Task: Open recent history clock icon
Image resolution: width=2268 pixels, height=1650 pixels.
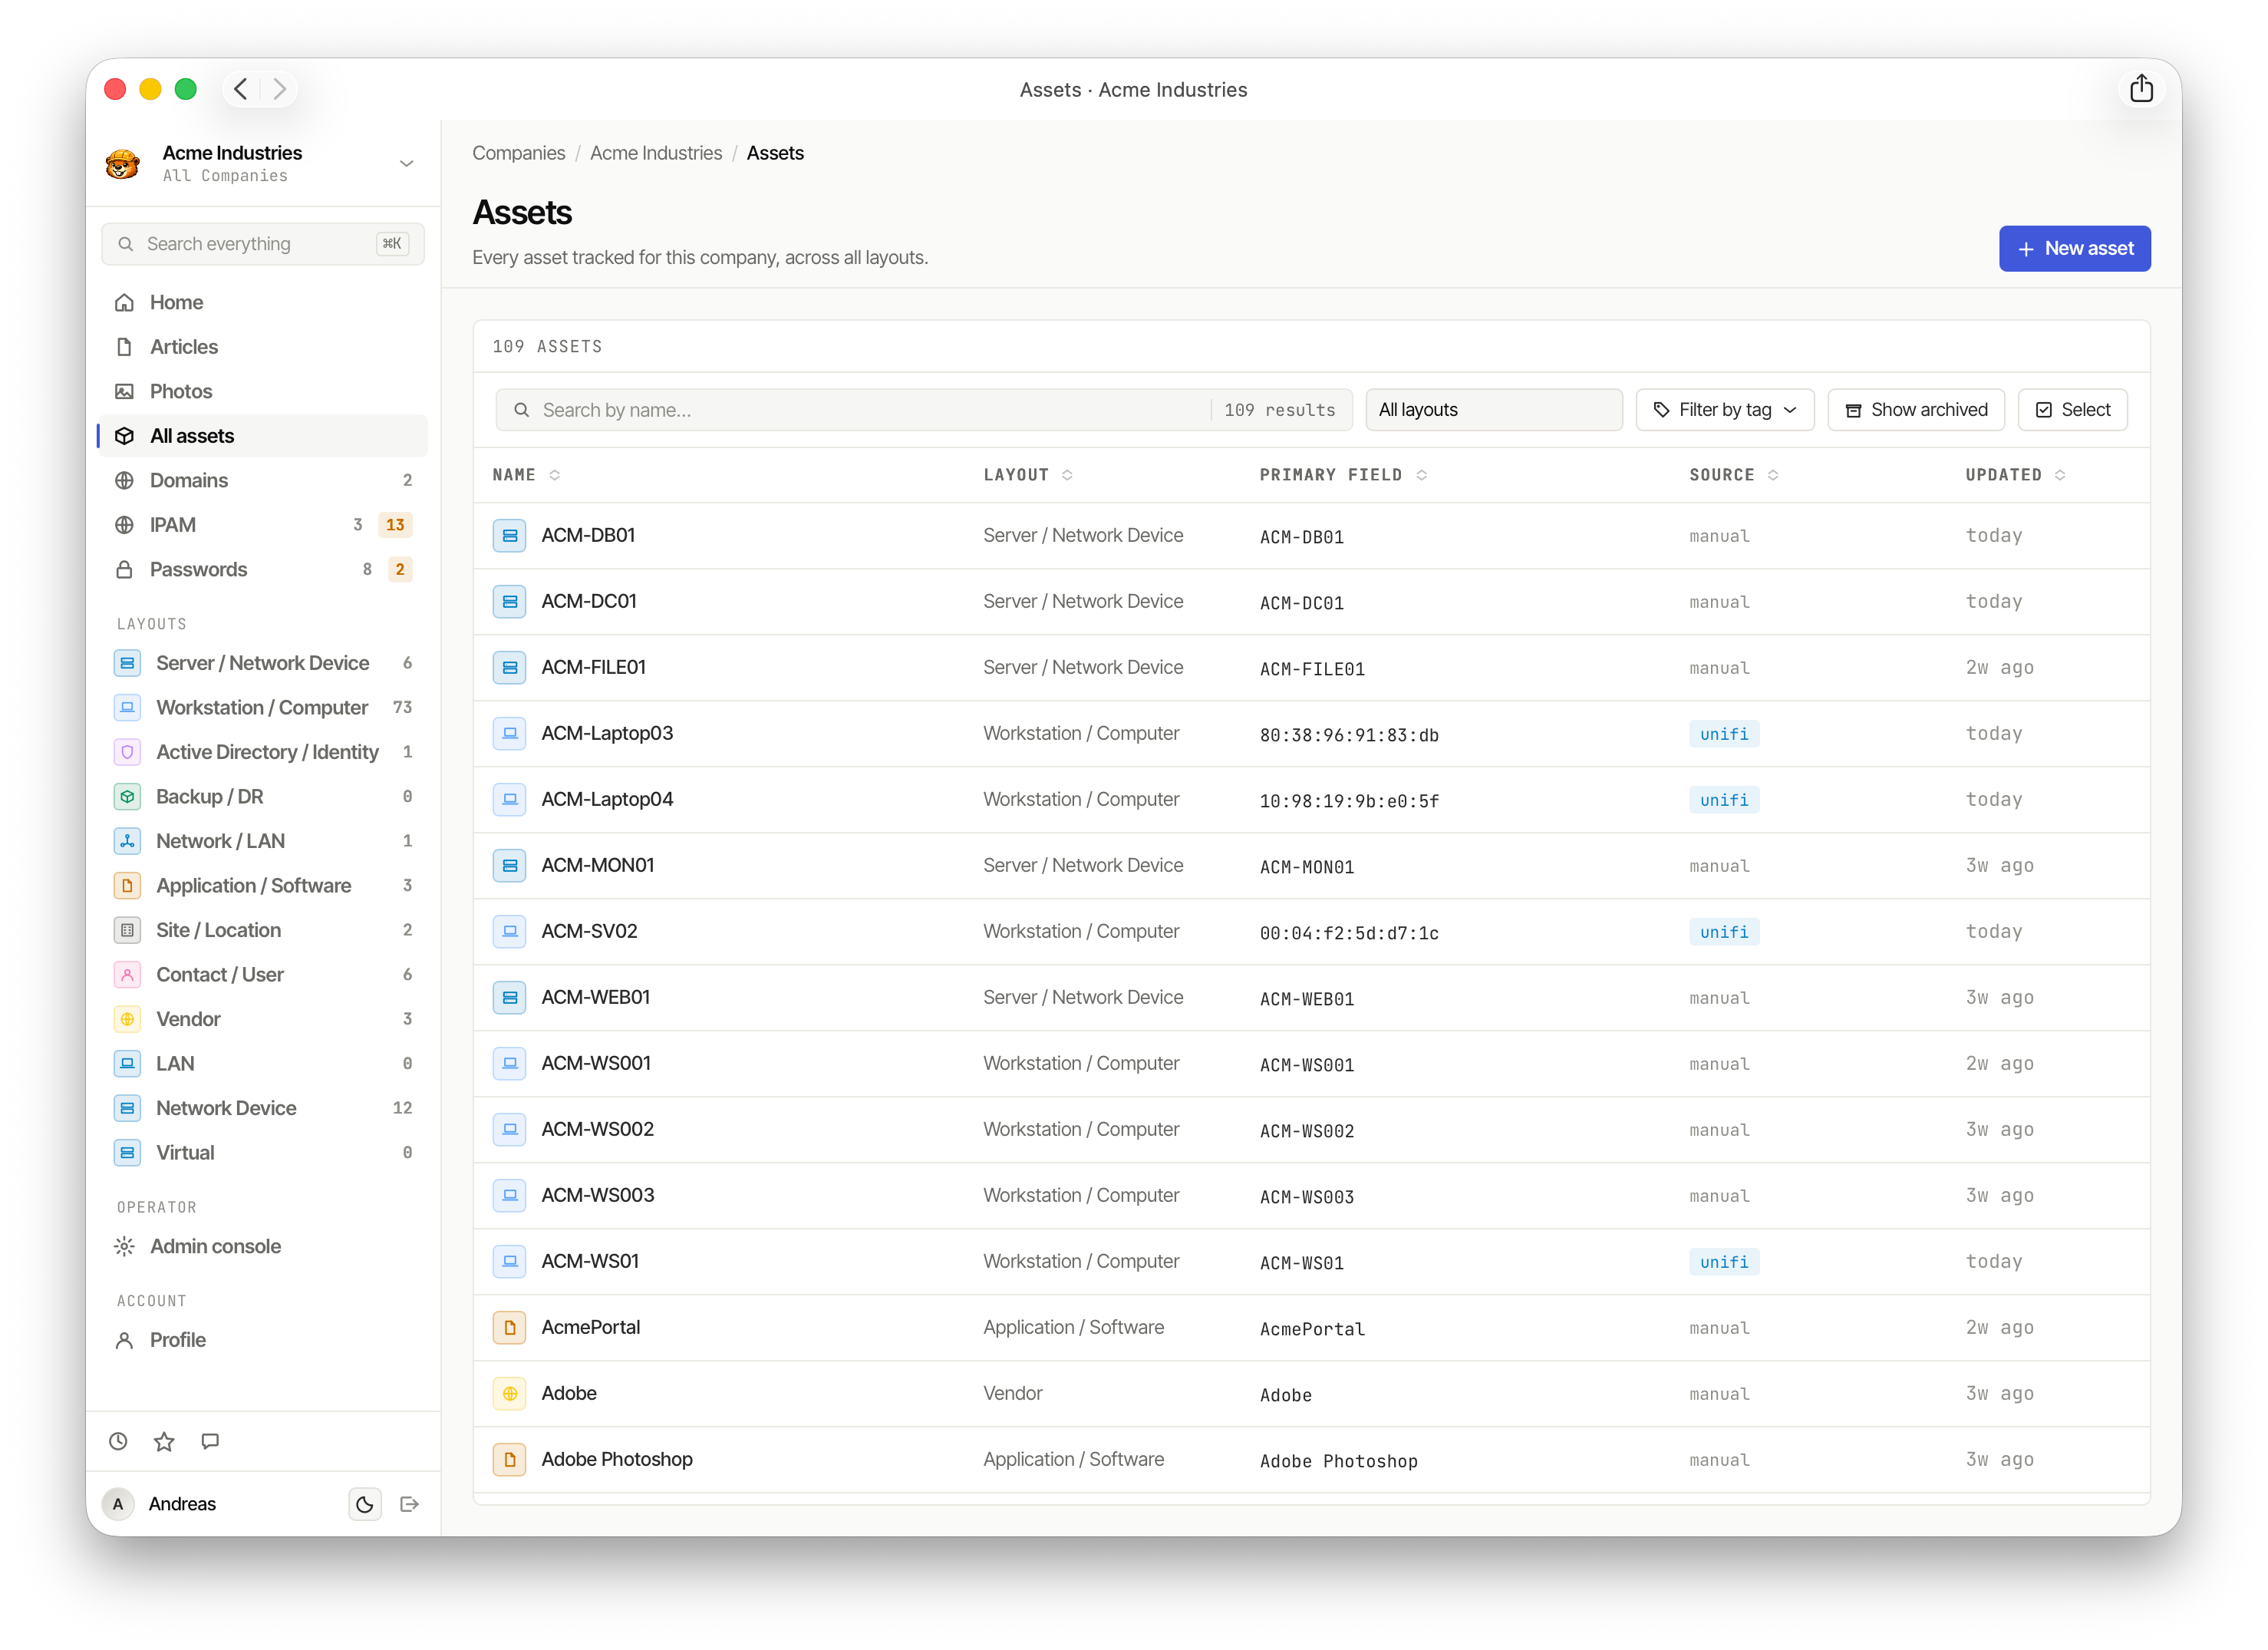Action: [119, 1441]
